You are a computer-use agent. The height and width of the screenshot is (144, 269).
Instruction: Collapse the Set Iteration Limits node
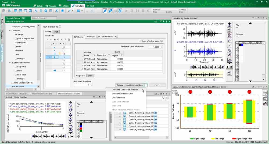tap(9, 63)
